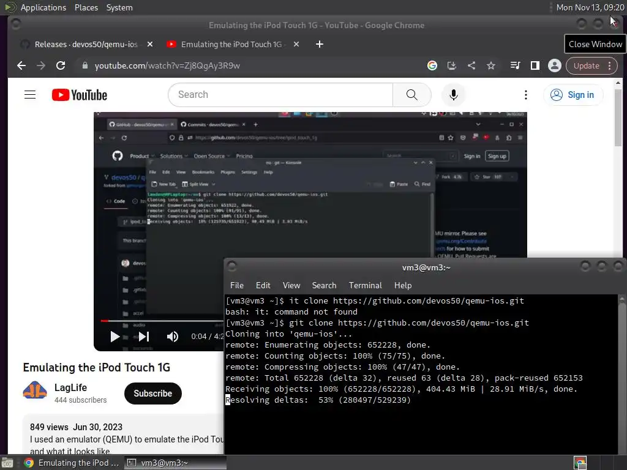Open the terminal Search menu

click(324, 285)
